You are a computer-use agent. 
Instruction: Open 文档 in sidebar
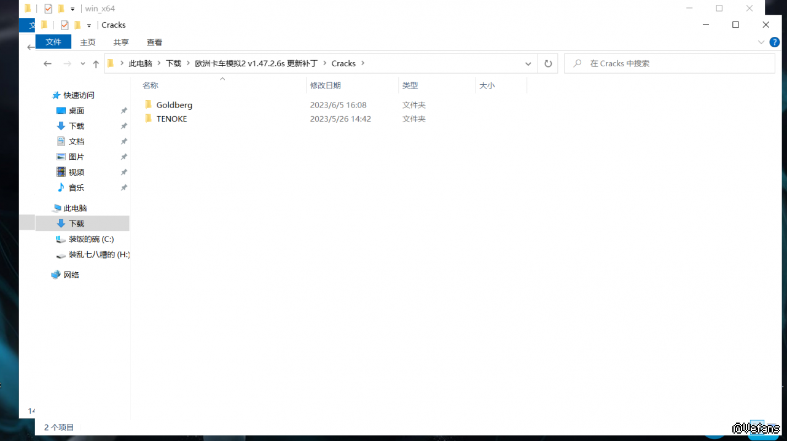(76, 141)
